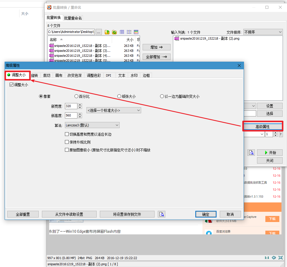
Task: Switch file list to list view icon
Action: [129, 32]
